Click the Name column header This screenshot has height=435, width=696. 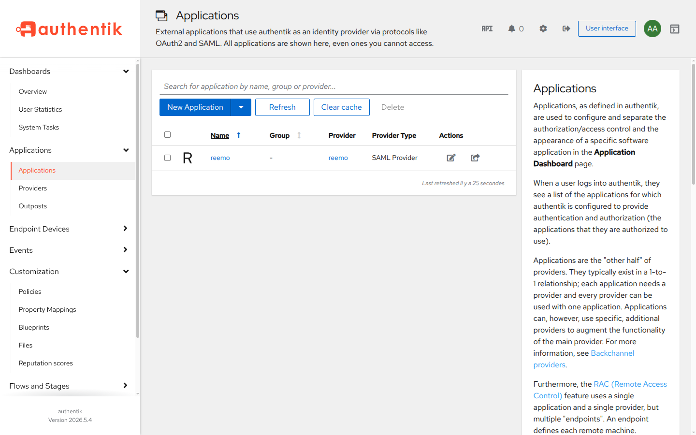220,135
